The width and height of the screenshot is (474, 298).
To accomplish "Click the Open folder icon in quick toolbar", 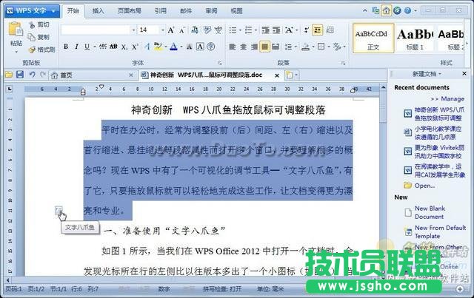I will pos(9,75).
